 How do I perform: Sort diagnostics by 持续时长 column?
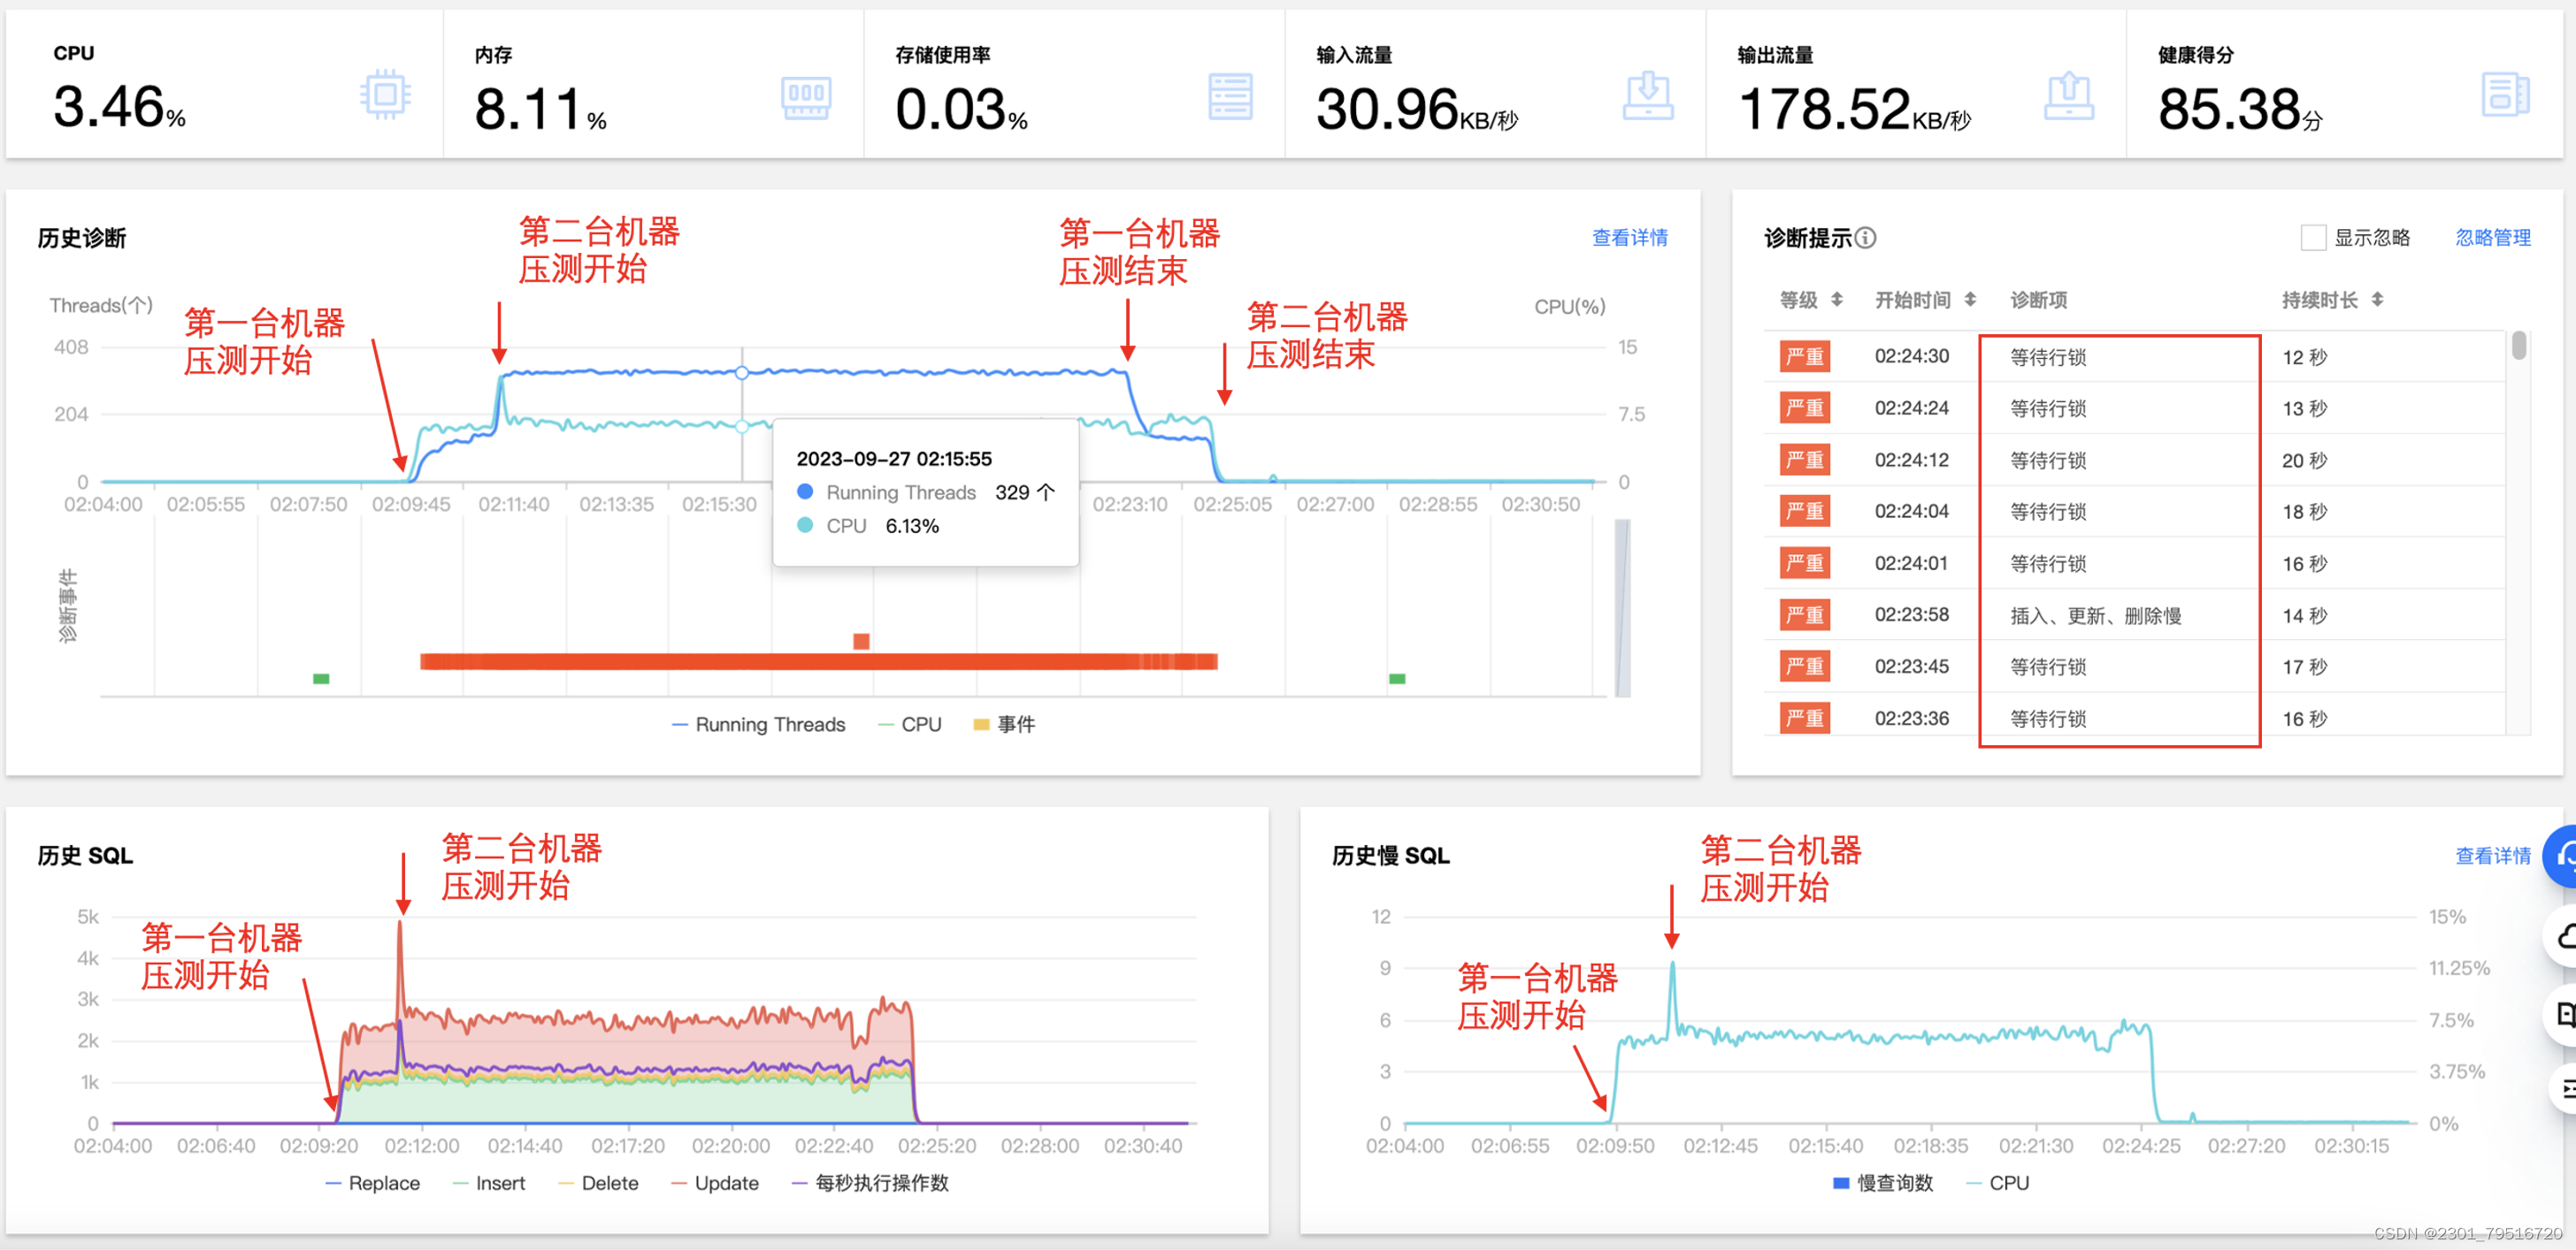2377,300
